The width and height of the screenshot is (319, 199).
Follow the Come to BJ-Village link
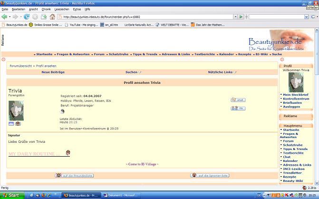point(142,164)
